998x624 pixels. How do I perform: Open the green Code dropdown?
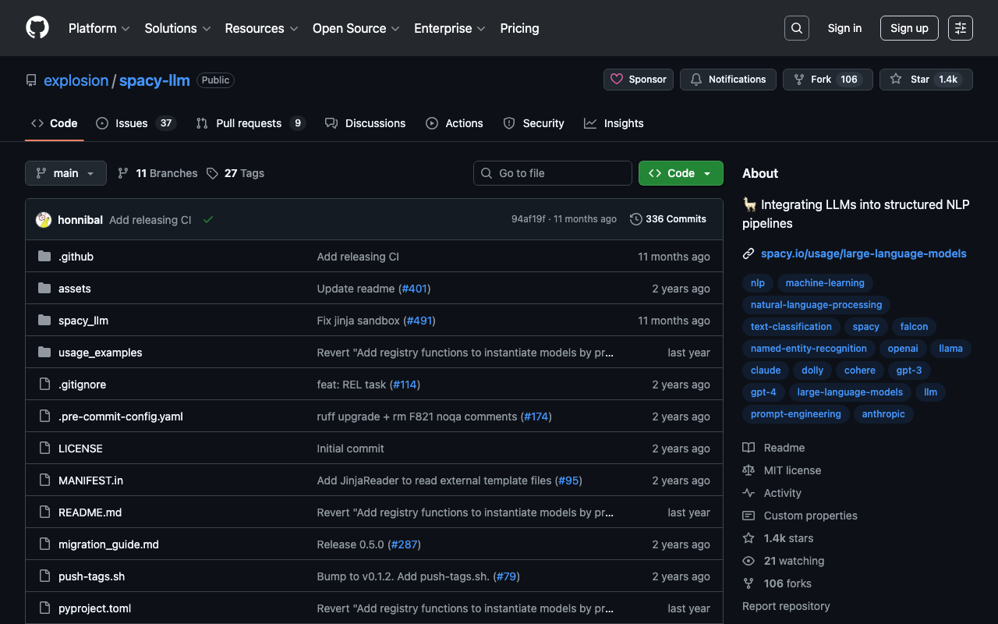(680, 173)
